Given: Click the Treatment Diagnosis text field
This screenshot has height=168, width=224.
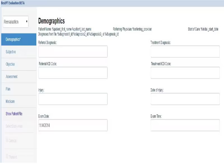Looking at the screenshot, I should 185,52.
